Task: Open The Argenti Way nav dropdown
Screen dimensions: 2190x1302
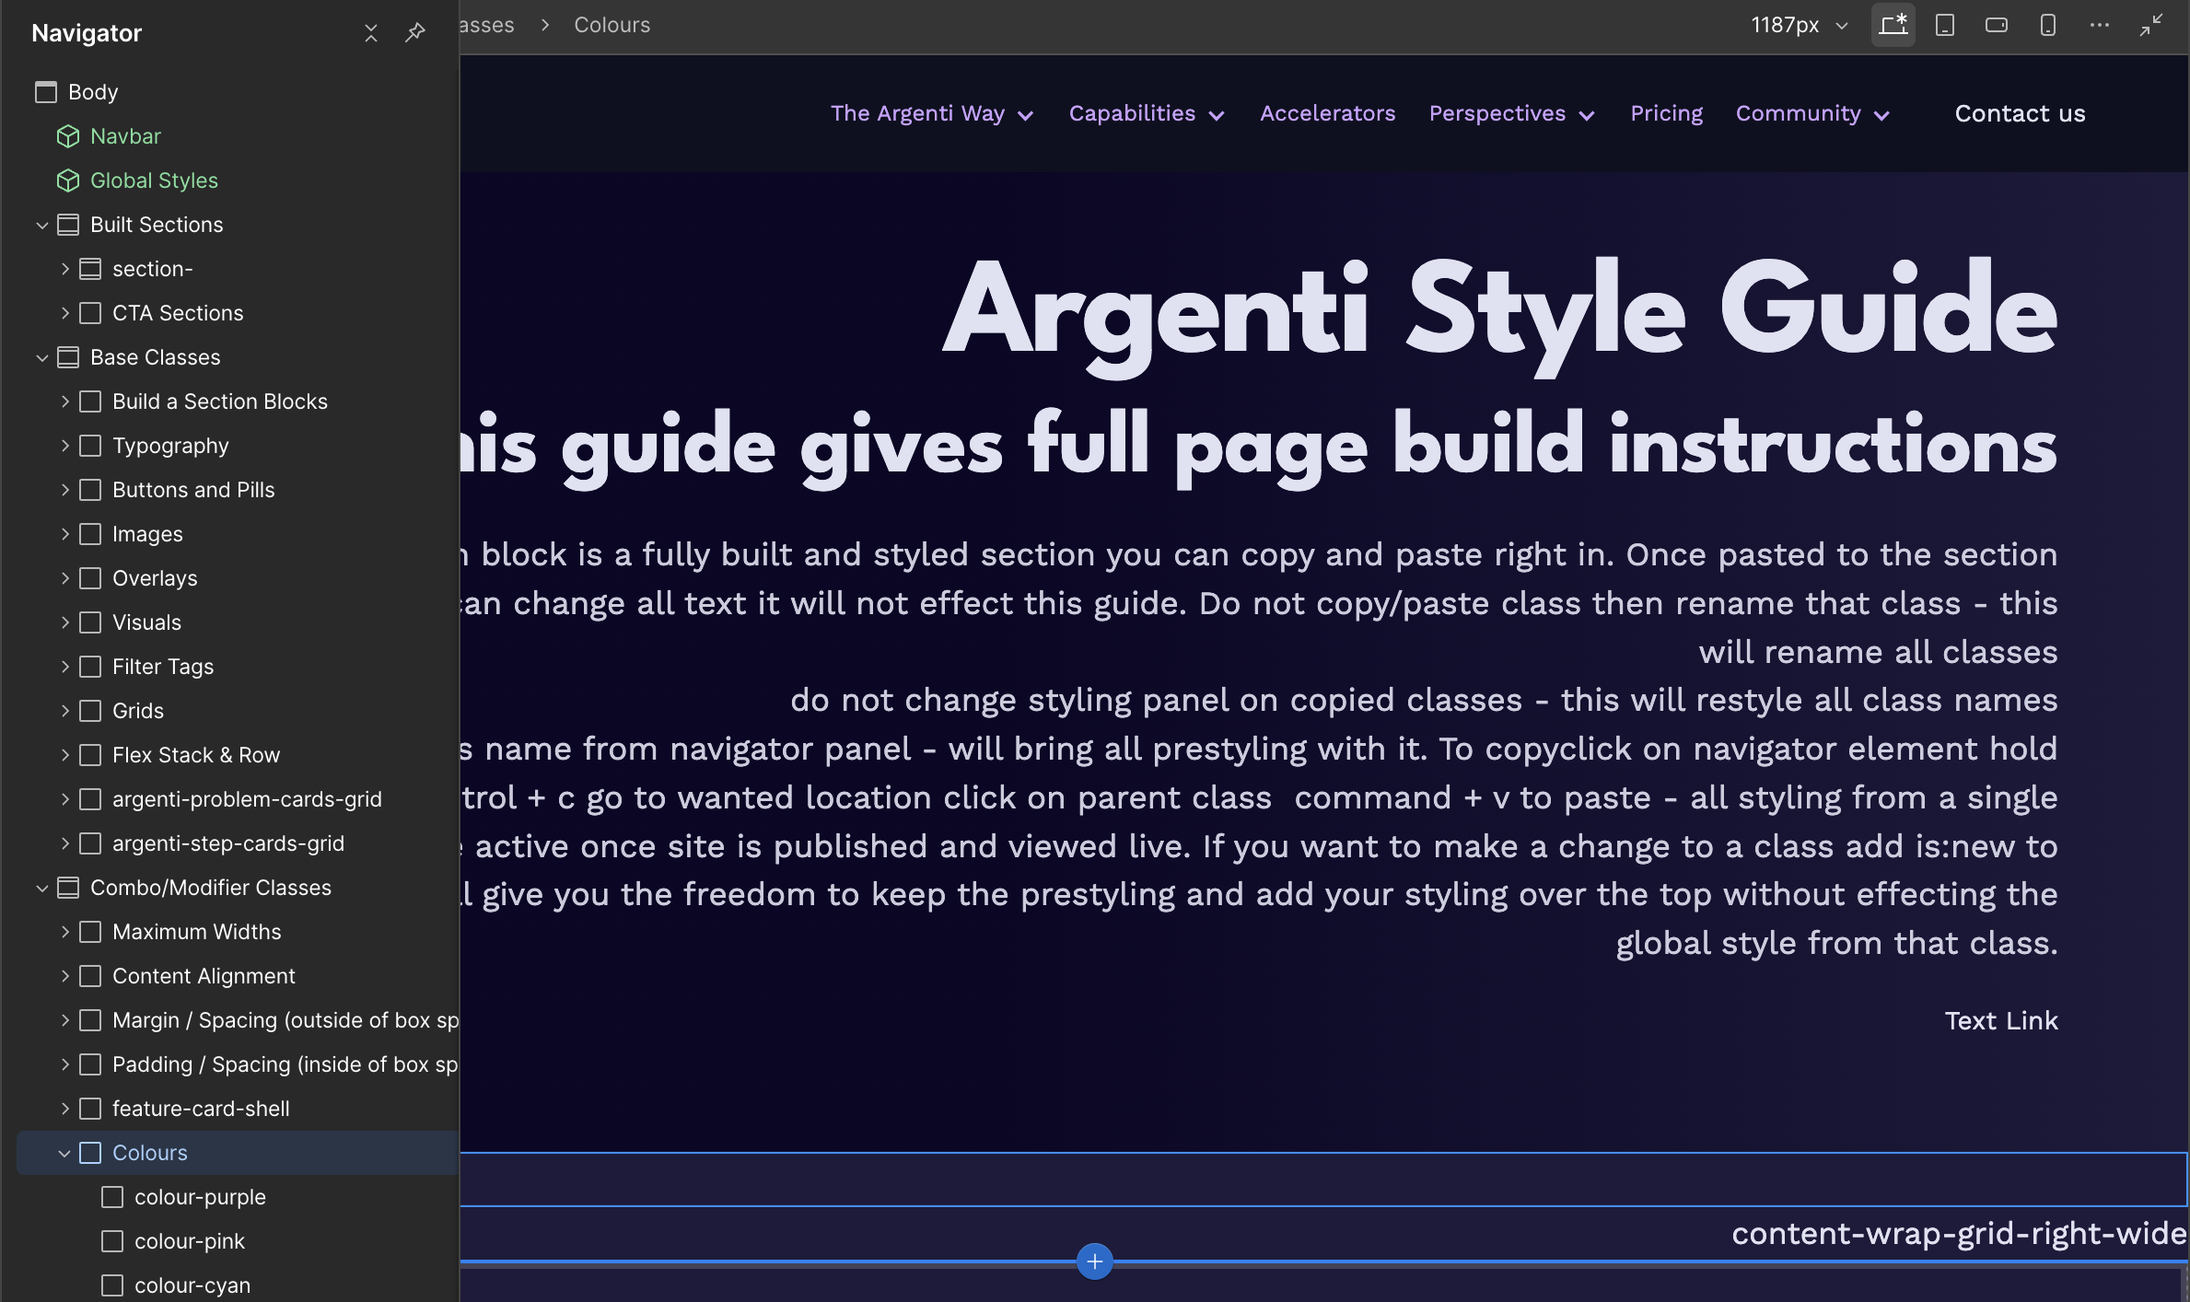Action: pos(932,113)
